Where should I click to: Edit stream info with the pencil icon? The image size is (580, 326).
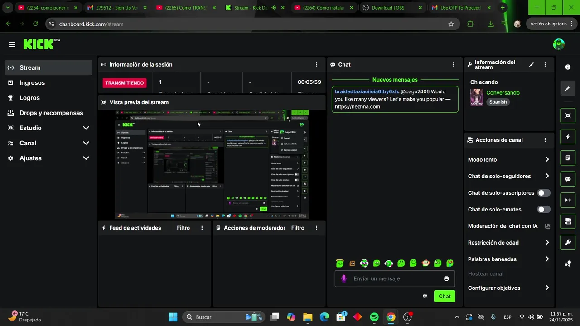(532, 65)
